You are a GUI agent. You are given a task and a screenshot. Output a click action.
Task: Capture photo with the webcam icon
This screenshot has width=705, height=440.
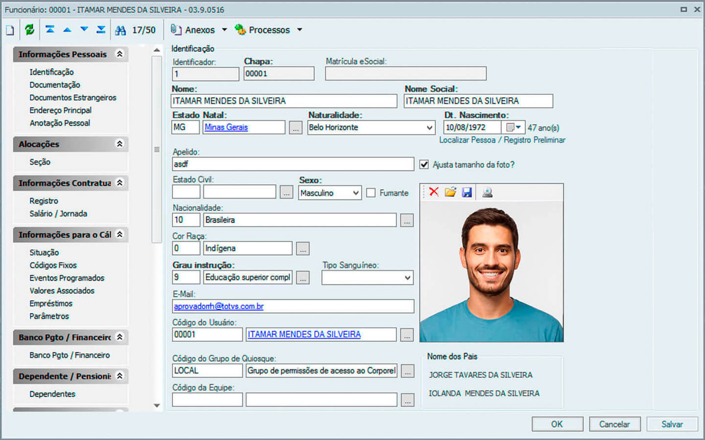tap(487, 192)
